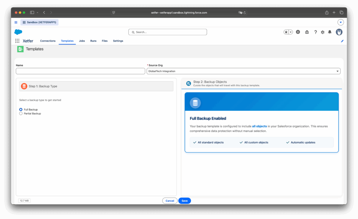The height and width of the screenshot is (219, 358).
Task: Click the green Templates page icon
Action: coord(20,49)
